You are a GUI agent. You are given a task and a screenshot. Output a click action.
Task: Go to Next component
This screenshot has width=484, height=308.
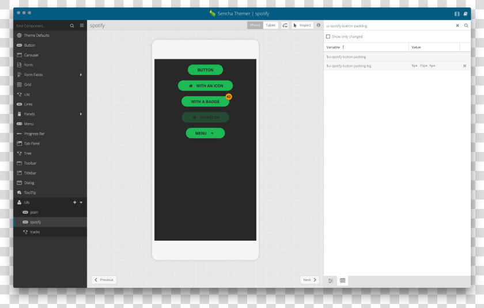click(x=309, y=280)
